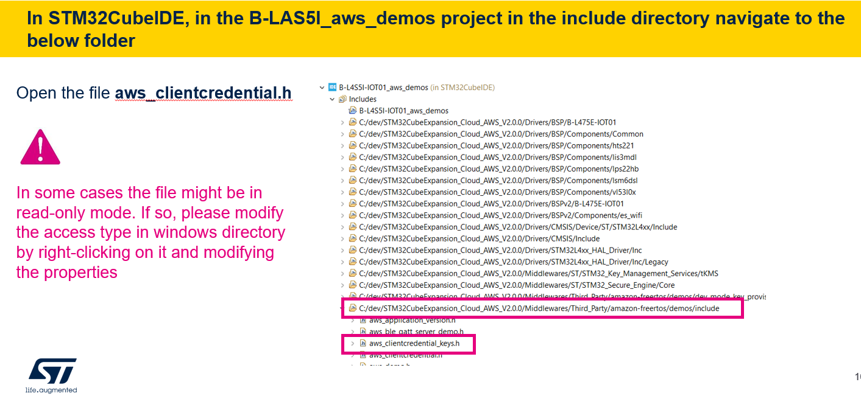
Task: Click folder icon for Components/lsm6dsl
Action: click(352, 180)
